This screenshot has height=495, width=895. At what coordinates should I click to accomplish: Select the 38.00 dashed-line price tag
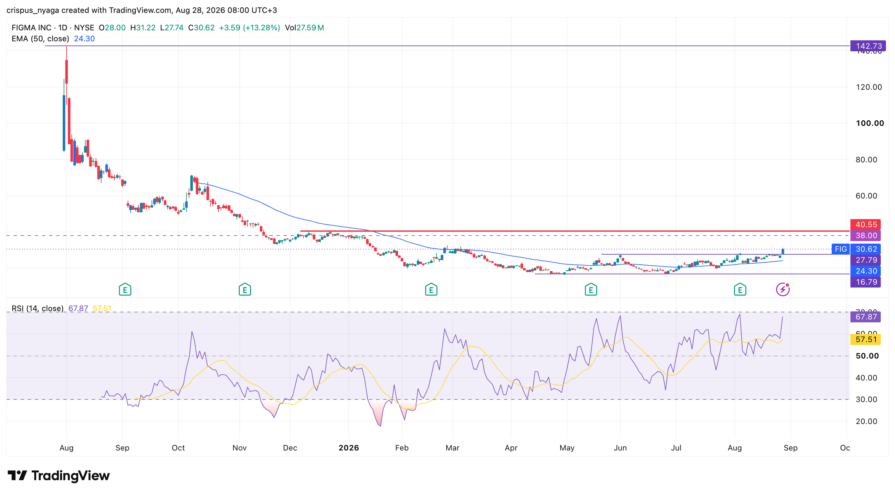click(x=866, y=236)
